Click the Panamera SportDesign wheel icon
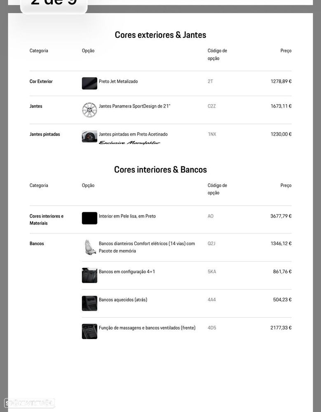The width and height of the screenshot is (321, 412). 89,110
